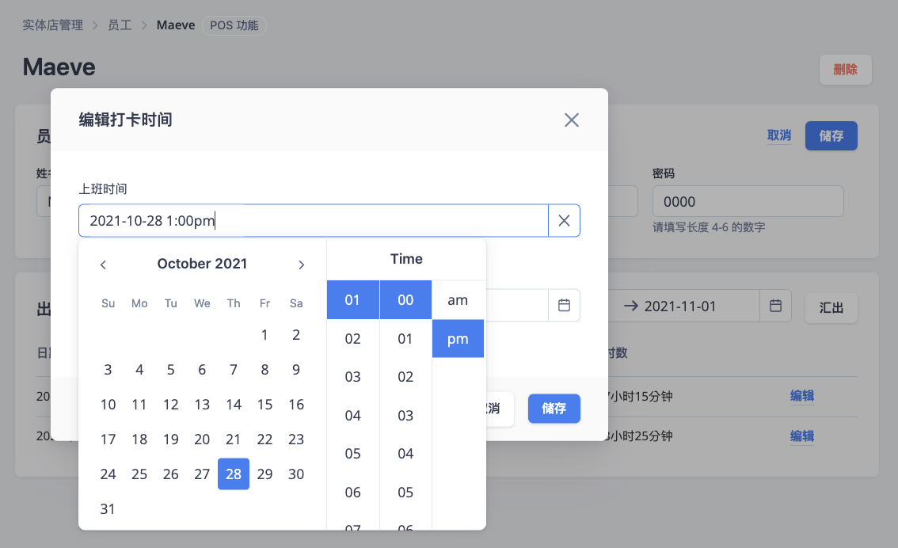The height and width of the screenshot is (548, 898).
Task: Select minute 03 in time picker
Action: click(x=405, y=415)
